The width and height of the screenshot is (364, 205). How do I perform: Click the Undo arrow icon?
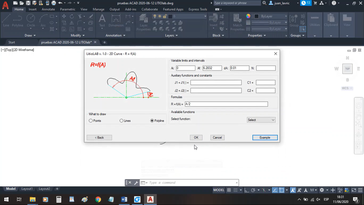click(60, 3)
